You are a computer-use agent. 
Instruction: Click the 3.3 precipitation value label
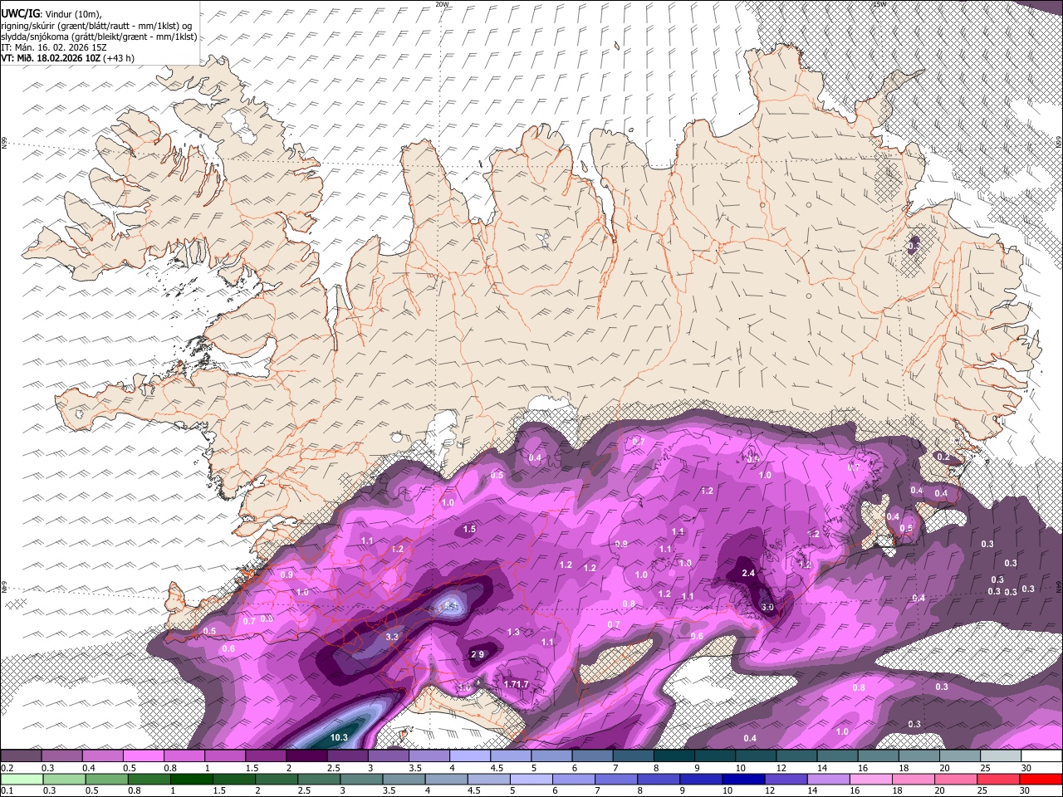[x=393, y=637]
